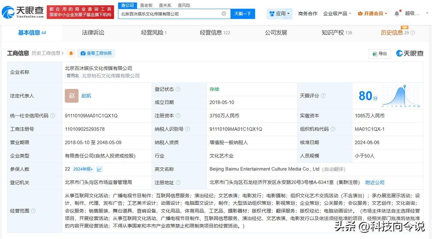The height and width of the screenshot is (239, 432).
Task: Open the 基本信息 tab
Action: (32, 33)
